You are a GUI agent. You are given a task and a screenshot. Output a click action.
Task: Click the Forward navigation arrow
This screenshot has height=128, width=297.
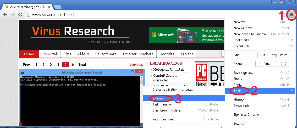click(x=13, y=15)
